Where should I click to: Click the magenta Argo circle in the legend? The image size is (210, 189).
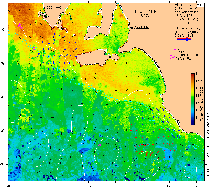coord(175,51)
